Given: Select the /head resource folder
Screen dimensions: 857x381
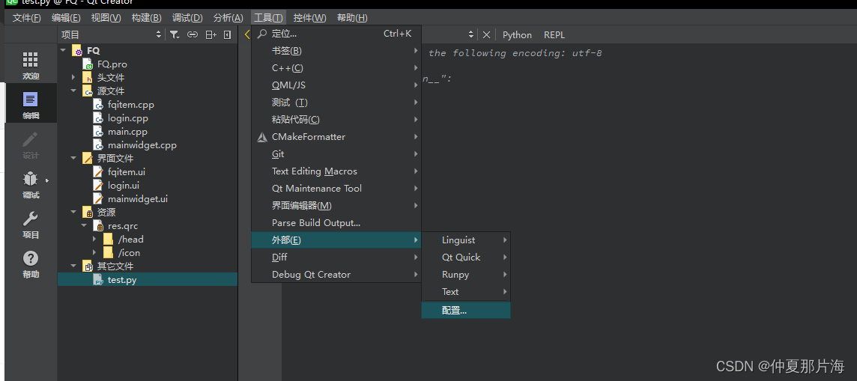Looking at the screenshot, I should tap(130, 239).
